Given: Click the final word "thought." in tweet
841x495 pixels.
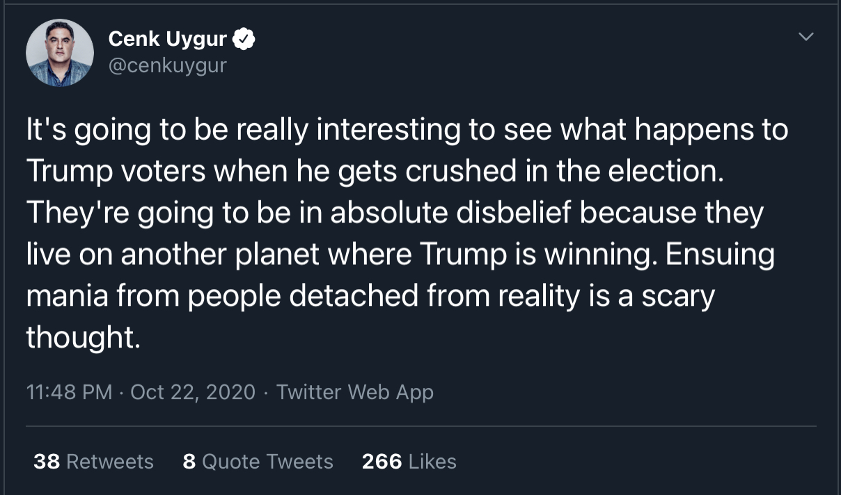Looking at the screenshot, I should (x=84, y=338).
